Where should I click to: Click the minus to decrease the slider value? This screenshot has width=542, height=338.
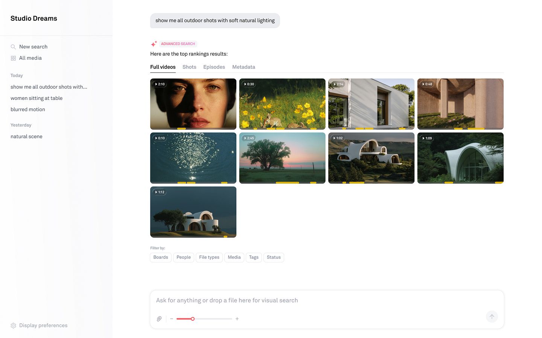pos(172,318)
